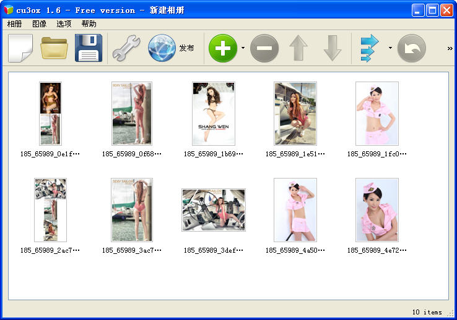Click the globe publish icon
The height and width of the screenshot is (320, 457).
point(162,48)
